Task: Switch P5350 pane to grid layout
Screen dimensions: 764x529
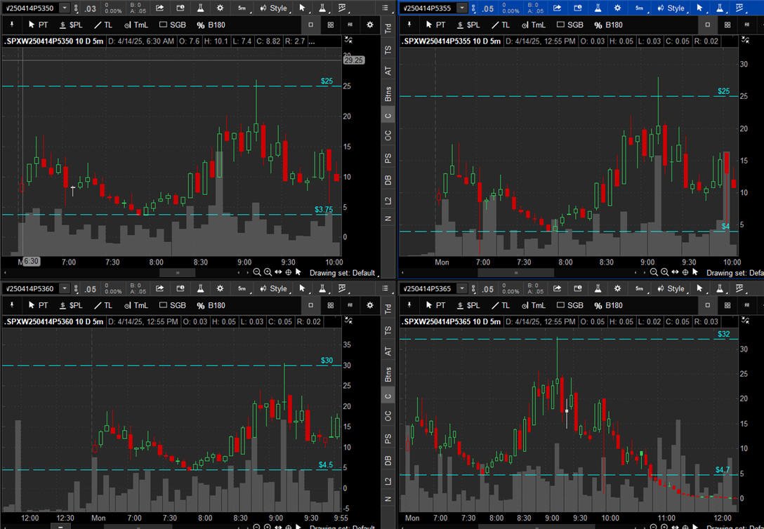Action: (331, 25)
